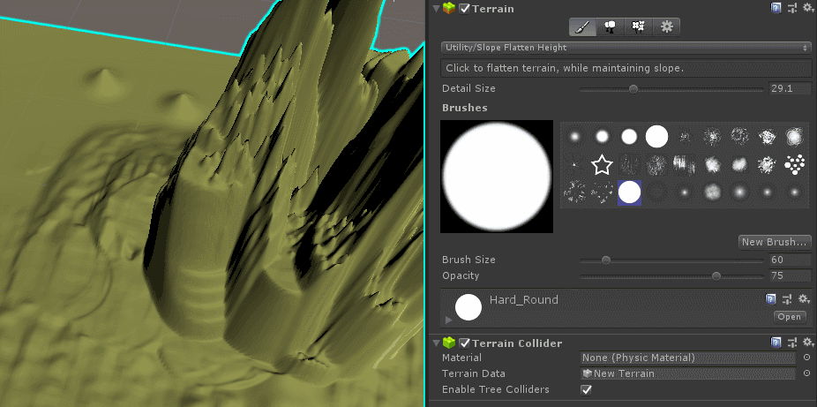
Task: Open object picker for Material field
Action: [806, 358]
